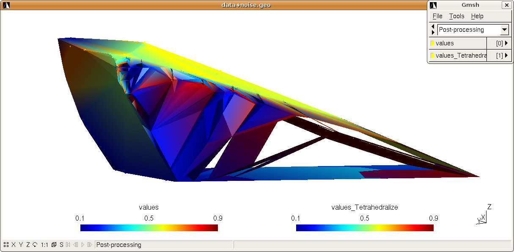The width and height of the screenshot is (514, 252).
Task: Click the Gmsh logo in the small menu window
Action: [433, 5]
